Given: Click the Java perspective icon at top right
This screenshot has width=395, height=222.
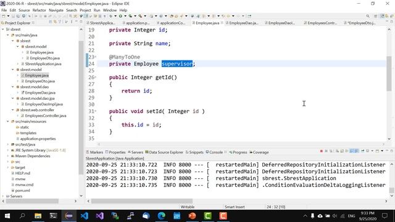Looking at the screenshot, I should tap(383, 16).
